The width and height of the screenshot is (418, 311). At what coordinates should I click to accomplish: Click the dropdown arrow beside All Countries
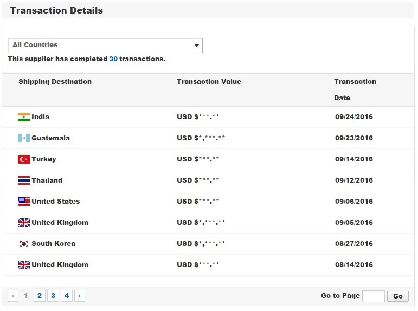[197, 46]
